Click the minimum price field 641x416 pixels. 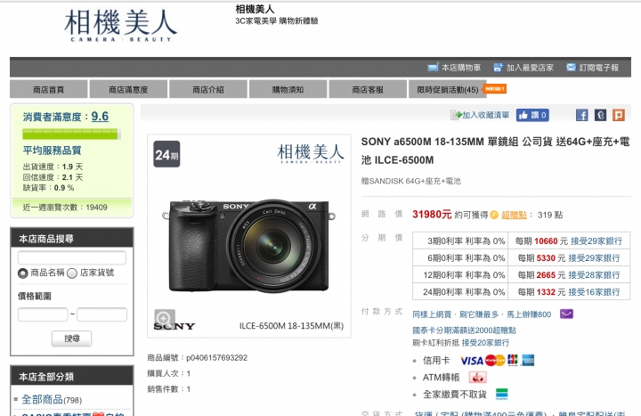tap(43, 314)
